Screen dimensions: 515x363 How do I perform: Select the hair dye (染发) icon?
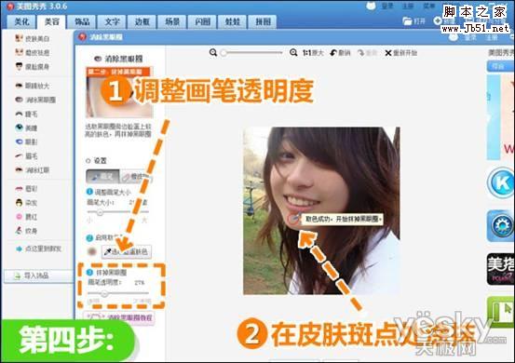point(19,203)
